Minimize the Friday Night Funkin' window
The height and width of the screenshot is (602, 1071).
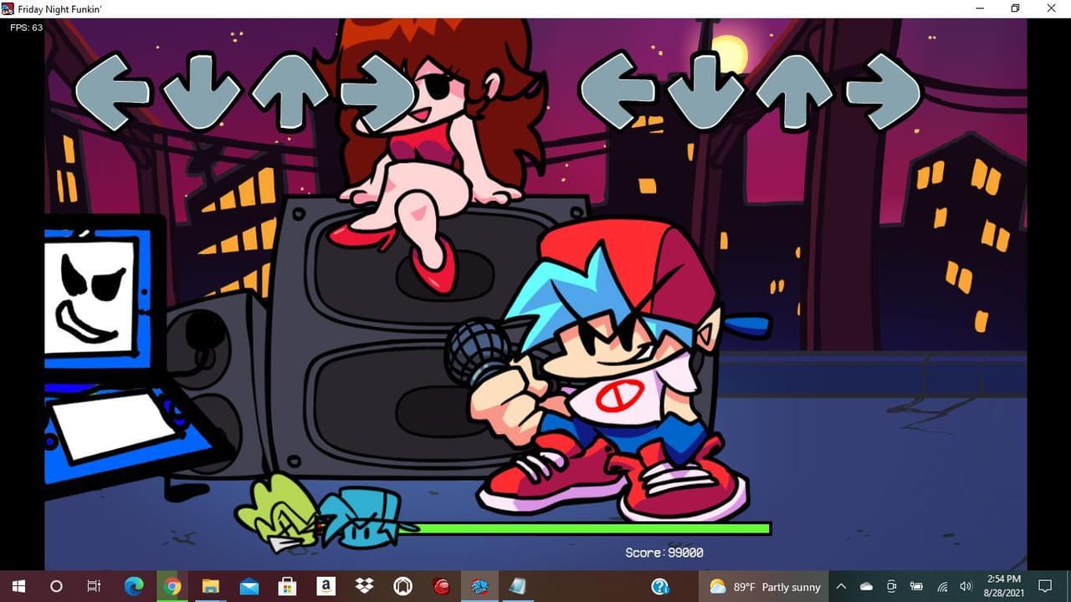(979, 8)
